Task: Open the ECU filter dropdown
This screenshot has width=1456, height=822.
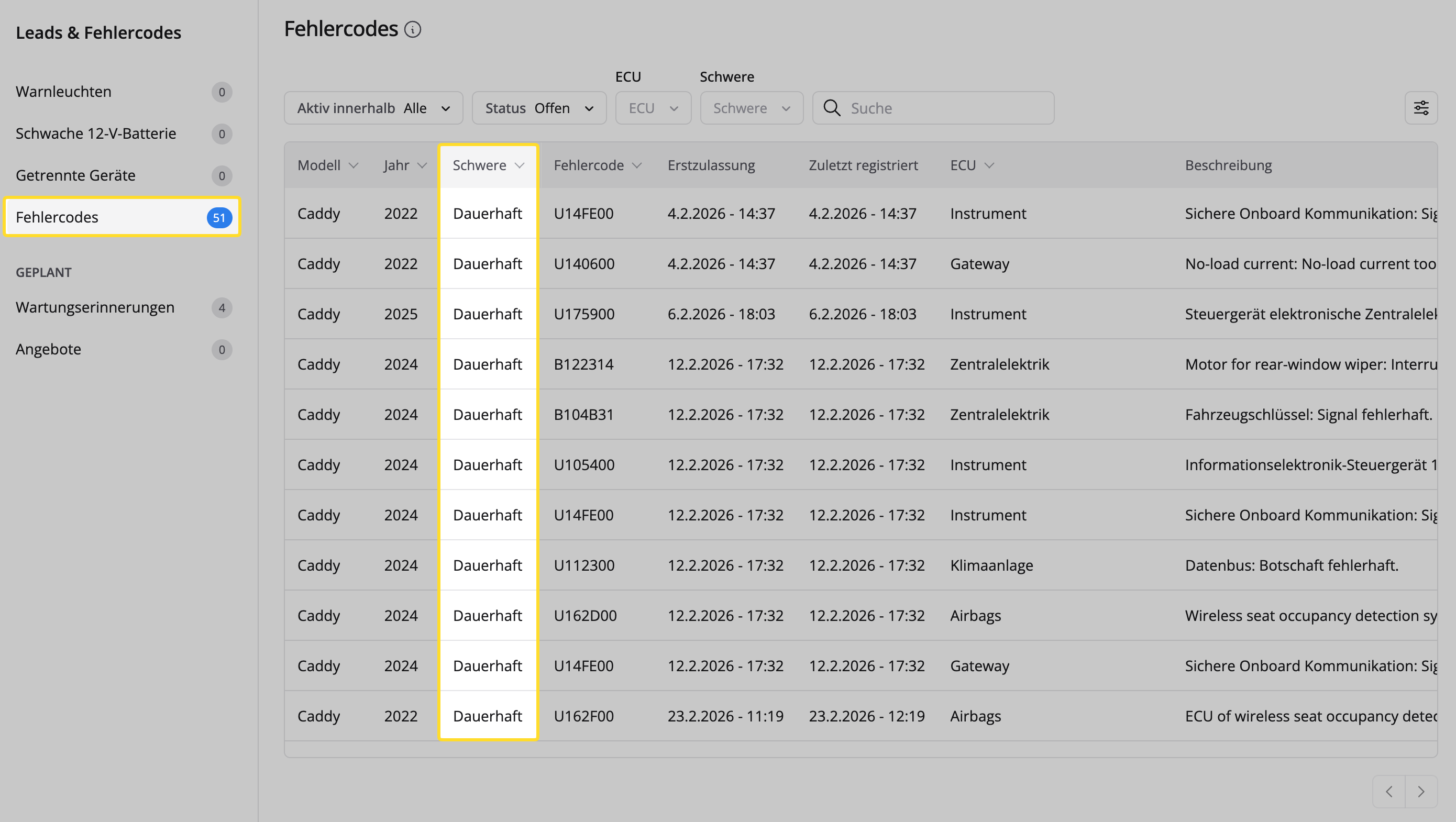Action: pyautogui.click(x=654, y=108)
